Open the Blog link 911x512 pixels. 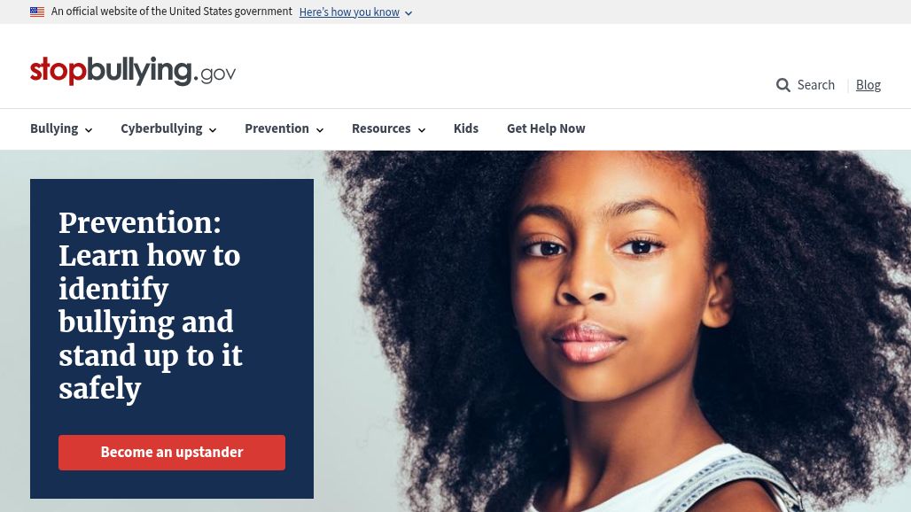pyautogui.click(x=868, y=85)
